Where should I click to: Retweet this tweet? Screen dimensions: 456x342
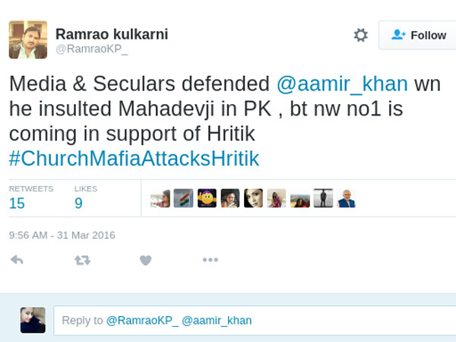82,260
